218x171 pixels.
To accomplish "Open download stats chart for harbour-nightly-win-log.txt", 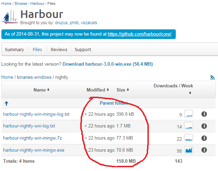I will pyautogui.click(x=189, y=126).
